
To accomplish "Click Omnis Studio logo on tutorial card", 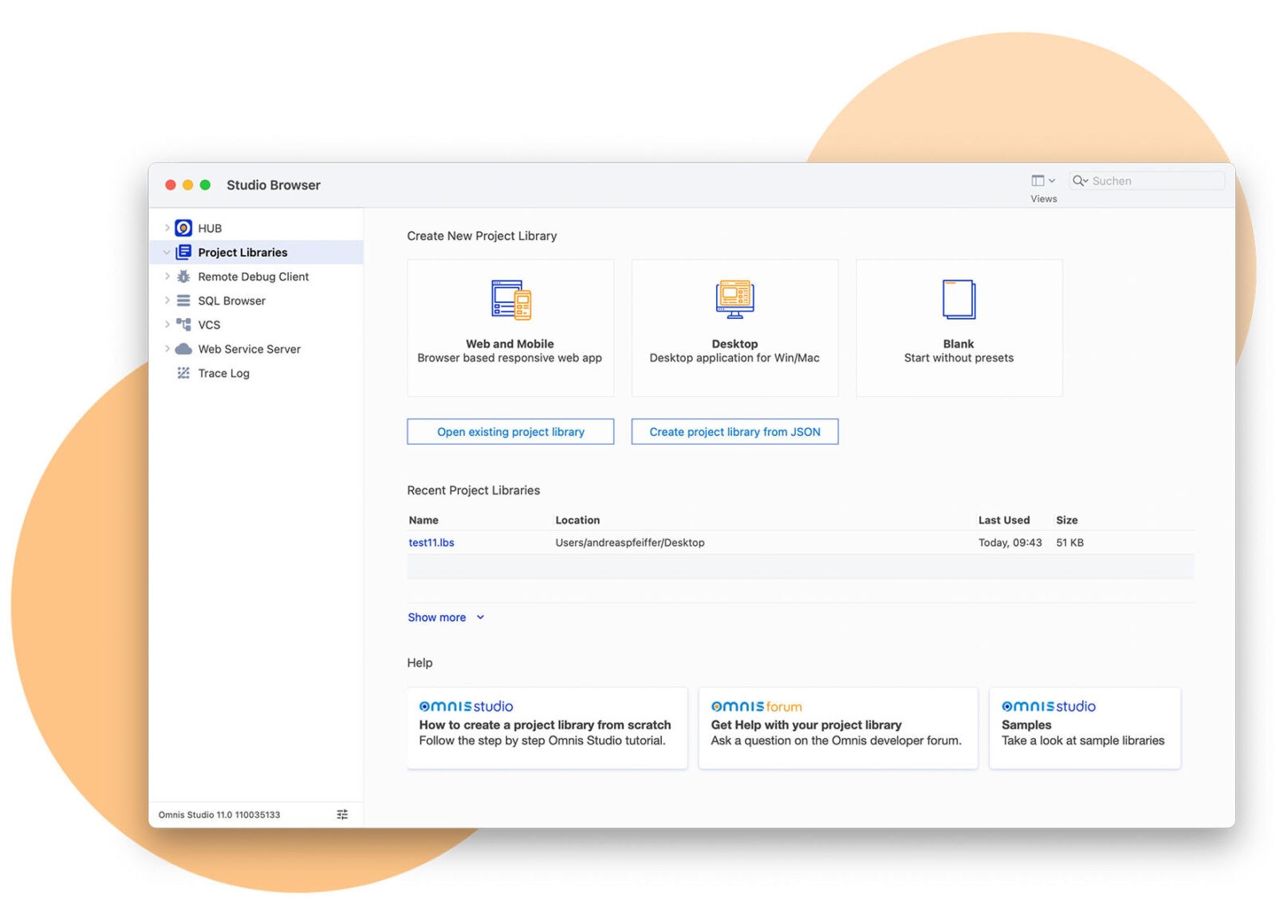I will (x=466, y=706).
